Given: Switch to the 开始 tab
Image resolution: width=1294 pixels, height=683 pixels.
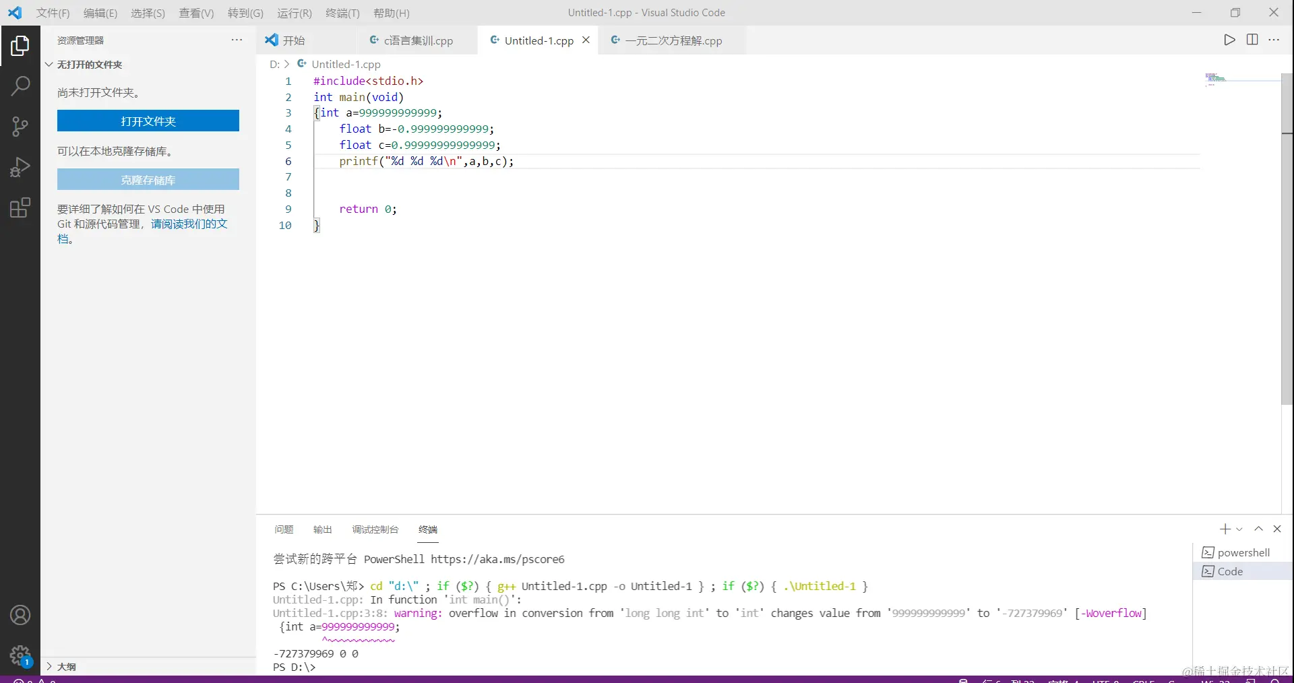Looking at the screenshot, I should pyautogui.click(x=306, y=40).
